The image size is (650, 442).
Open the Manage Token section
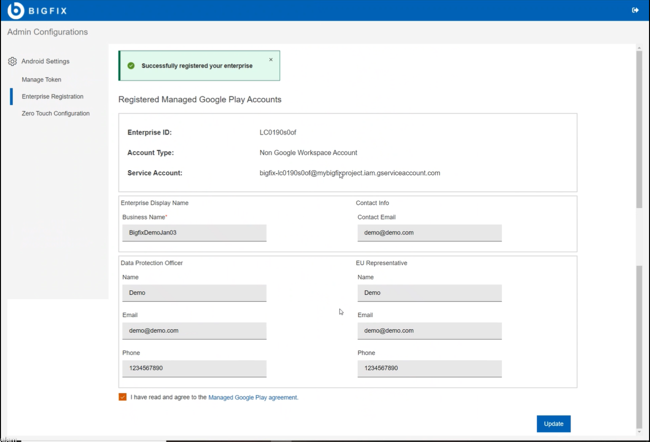coord(41,79)
